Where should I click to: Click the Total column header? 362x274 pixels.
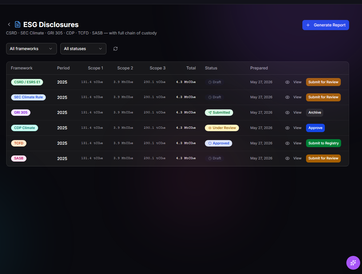point(191,68)
